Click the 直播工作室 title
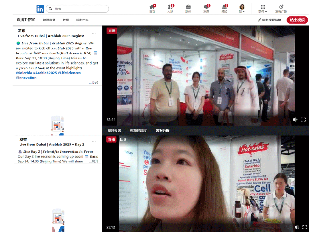 [x=26, y=20]
